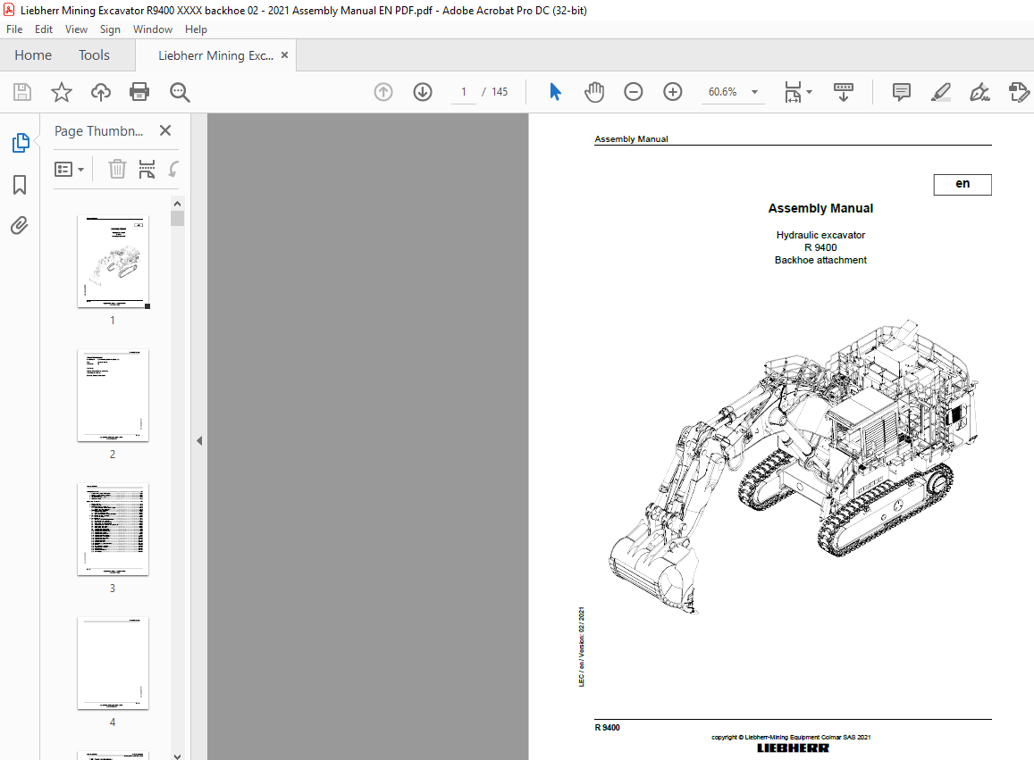Open the Page Thumbnails sidebar icon
Image resolution: width=1034 pixels, height=760 pixels.
click(21, 142)
